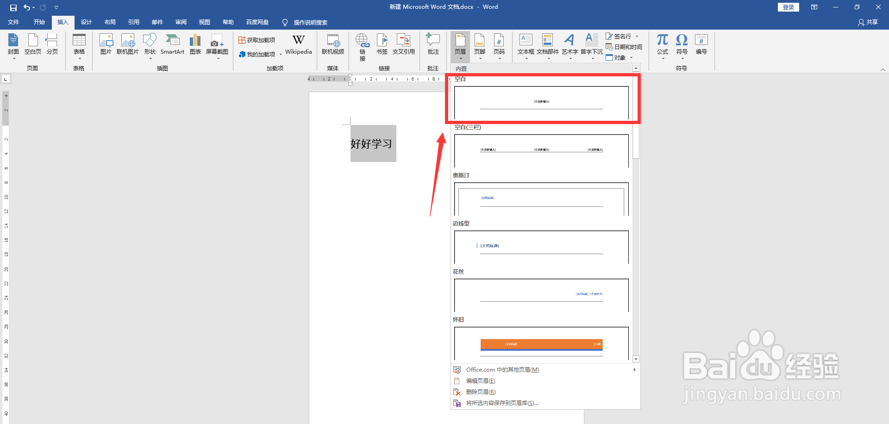
Task: Toggle the Header (页眉) gallery button
Action: pyautogui.click(x=460, y=47)
